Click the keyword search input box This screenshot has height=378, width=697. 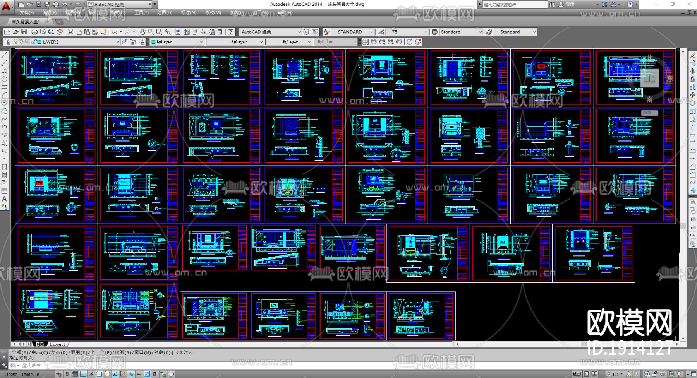515,4
